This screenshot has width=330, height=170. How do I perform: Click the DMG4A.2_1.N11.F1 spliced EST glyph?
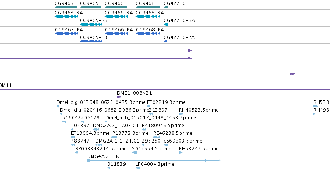pos(154,160)
